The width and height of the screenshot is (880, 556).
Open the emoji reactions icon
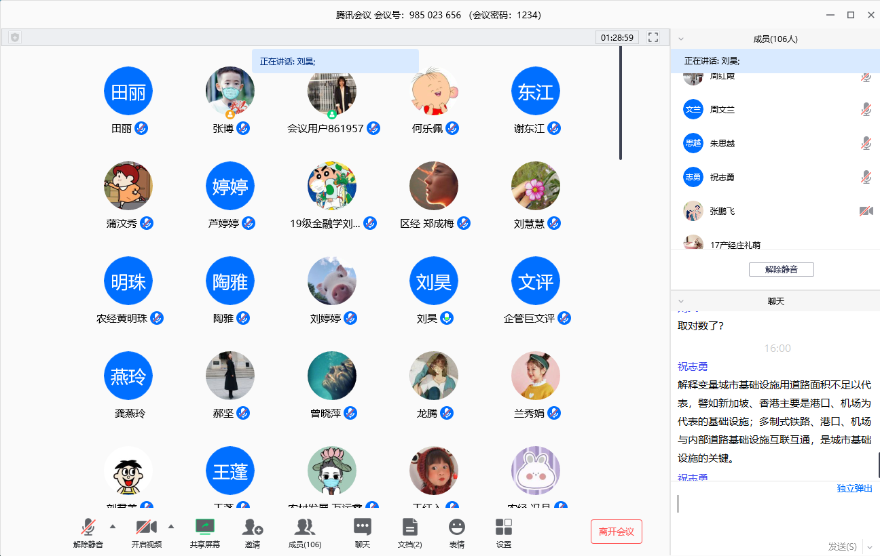[457, 527]
